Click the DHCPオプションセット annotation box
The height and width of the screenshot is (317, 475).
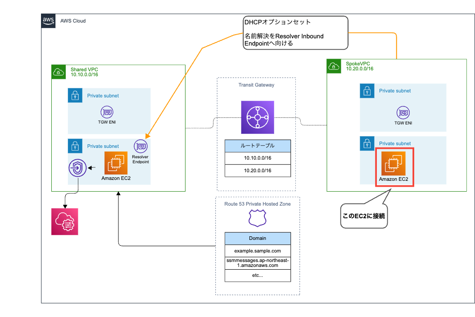click(295, 32)
